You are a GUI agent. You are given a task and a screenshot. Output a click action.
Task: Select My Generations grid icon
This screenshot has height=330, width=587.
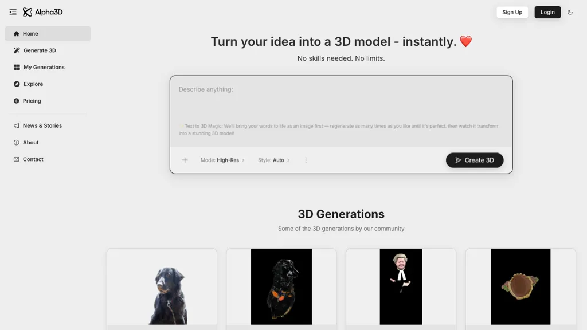tap(17, 67)
